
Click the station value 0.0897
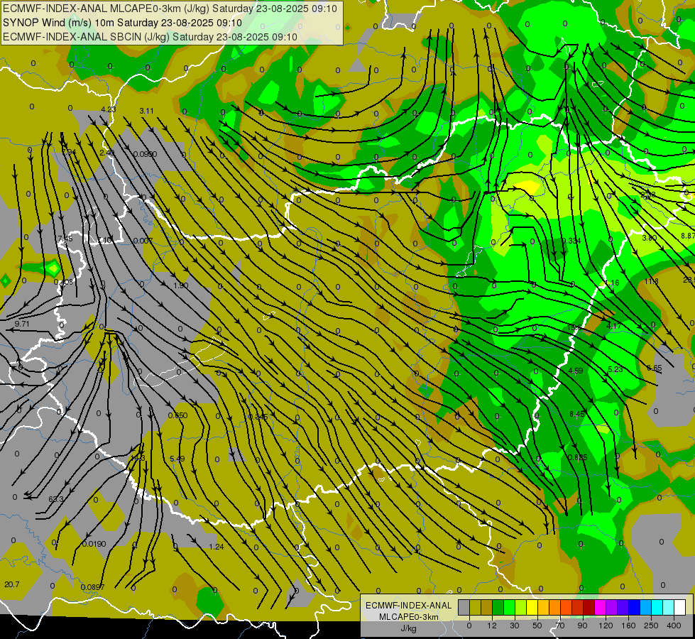[x=92, y=587]
